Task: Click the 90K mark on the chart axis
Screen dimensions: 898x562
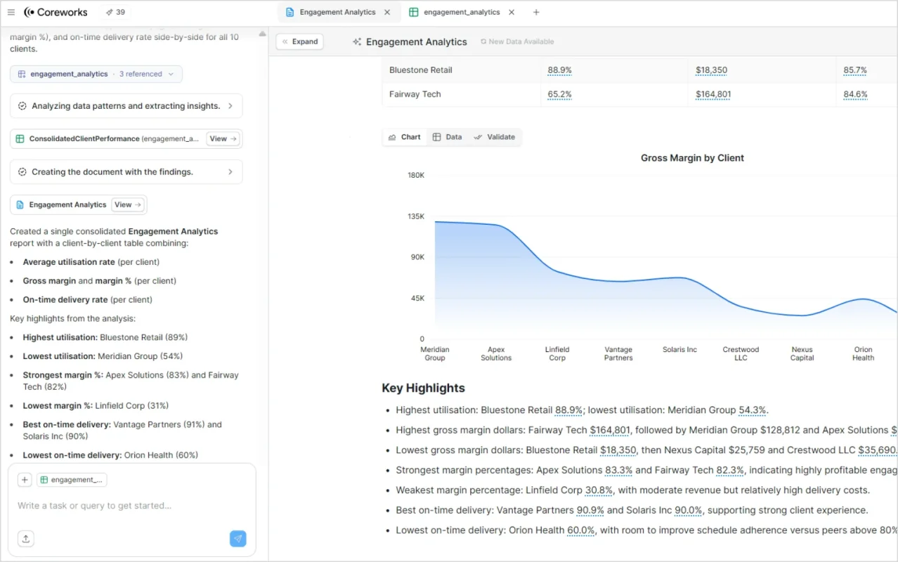Action: coord(416,256)
